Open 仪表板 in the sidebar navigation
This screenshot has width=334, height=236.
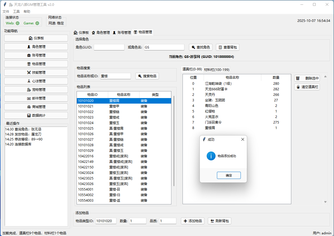[x=36, y=38]
